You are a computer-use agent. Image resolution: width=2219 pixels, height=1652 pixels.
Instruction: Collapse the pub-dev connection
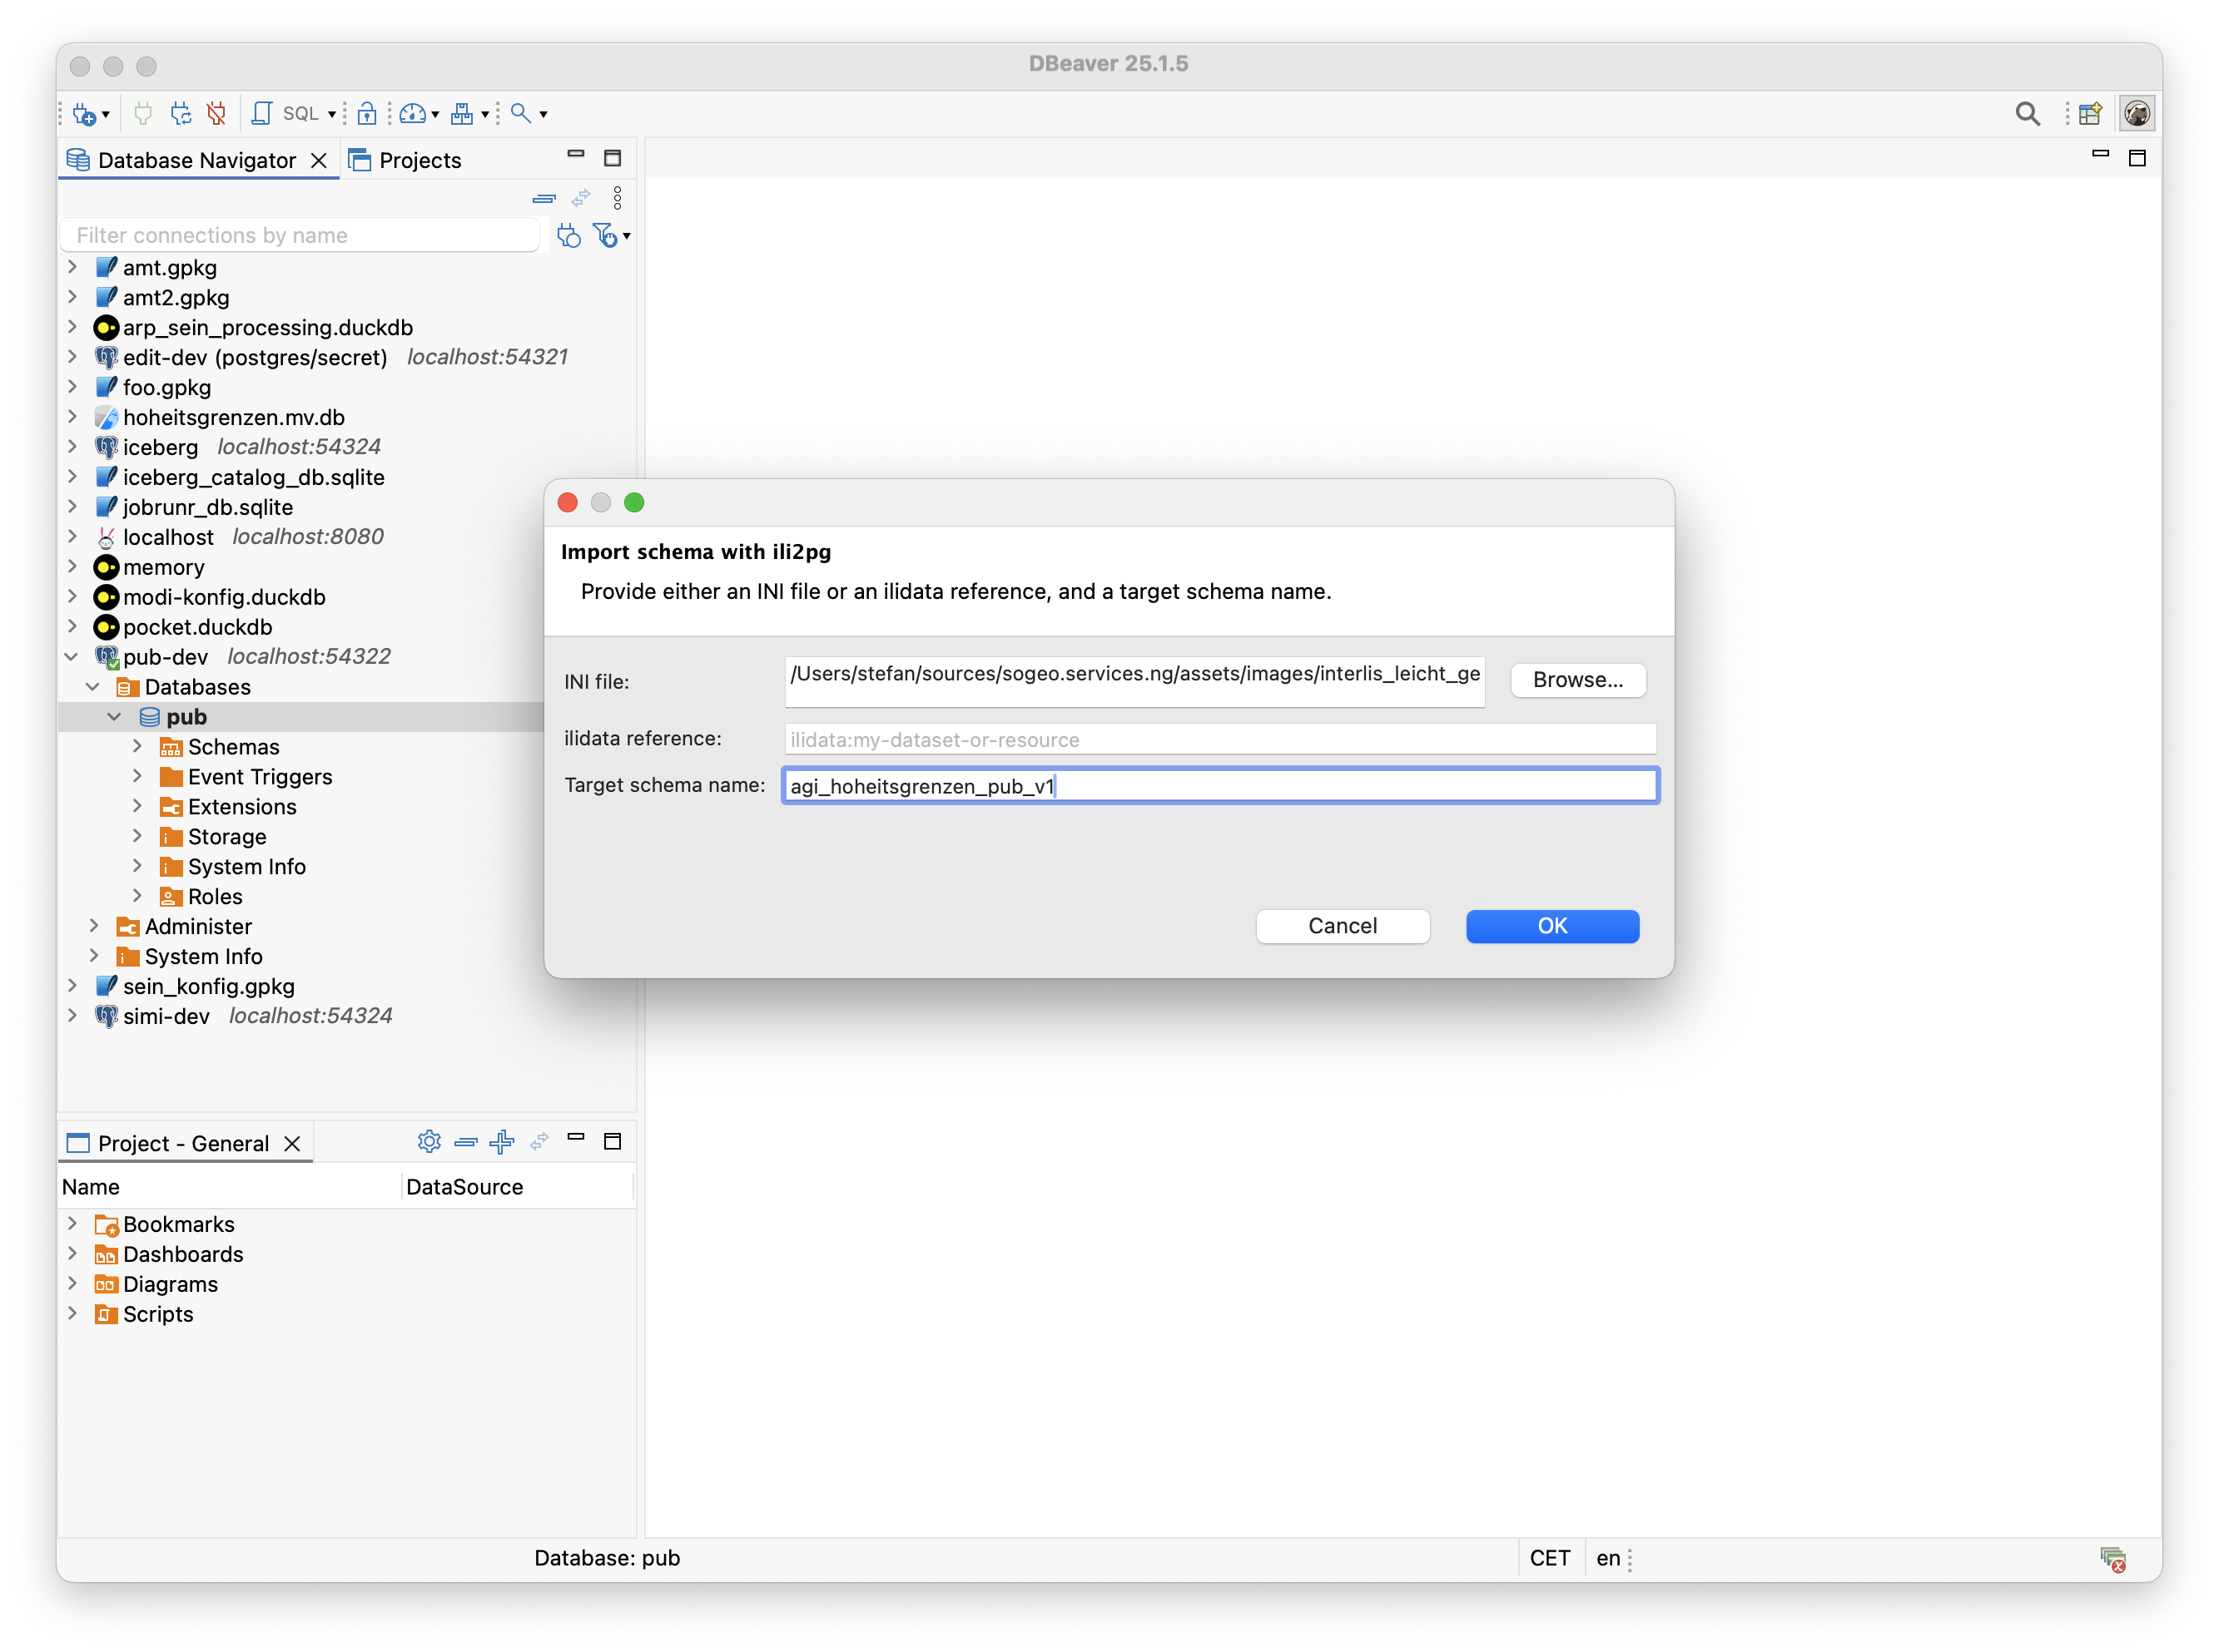[x=72, y=657]
